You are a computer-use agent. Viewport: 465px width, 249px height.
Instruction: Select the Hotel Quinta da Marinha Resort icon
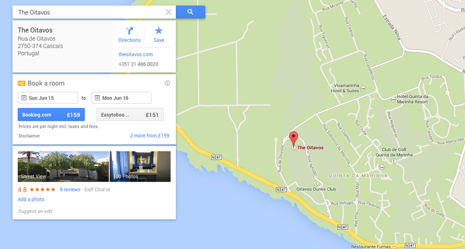(393, 99)
